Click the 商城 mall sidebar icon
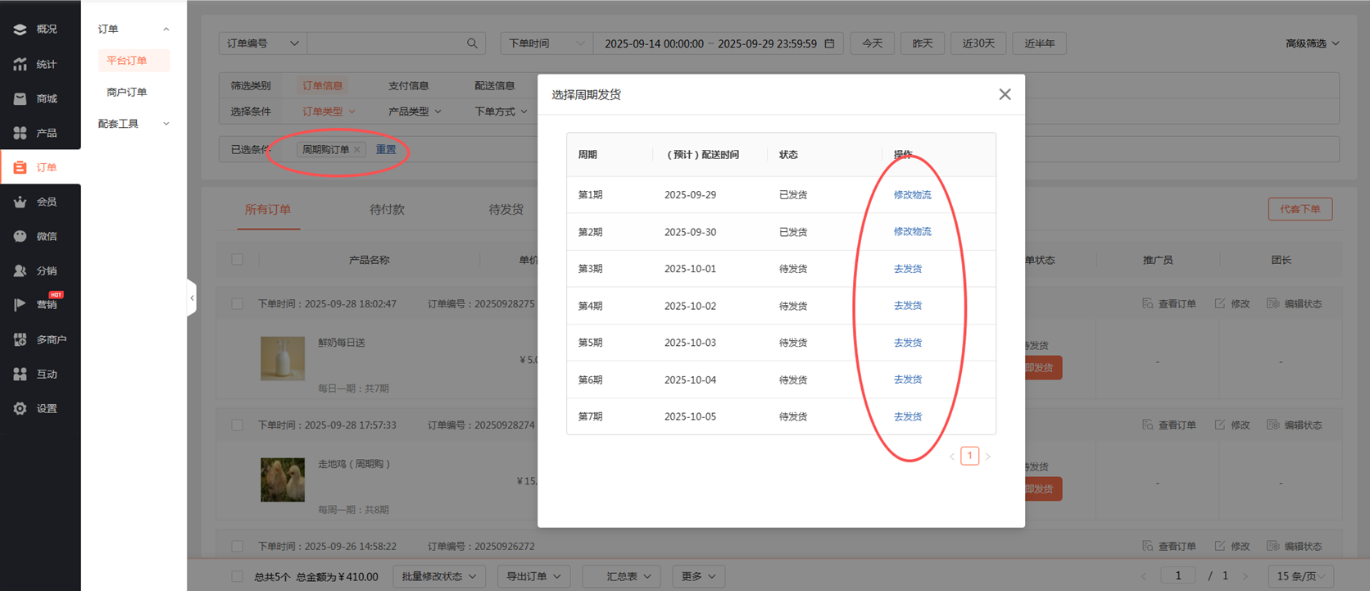Screen dimensions: 1370x591 pos(20,98)
